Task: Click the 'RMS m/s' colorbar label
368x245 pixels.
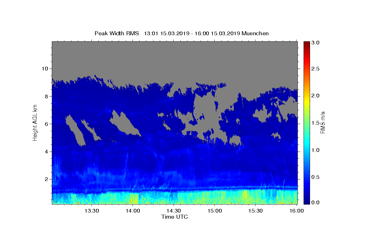Action: click(323, 123)
